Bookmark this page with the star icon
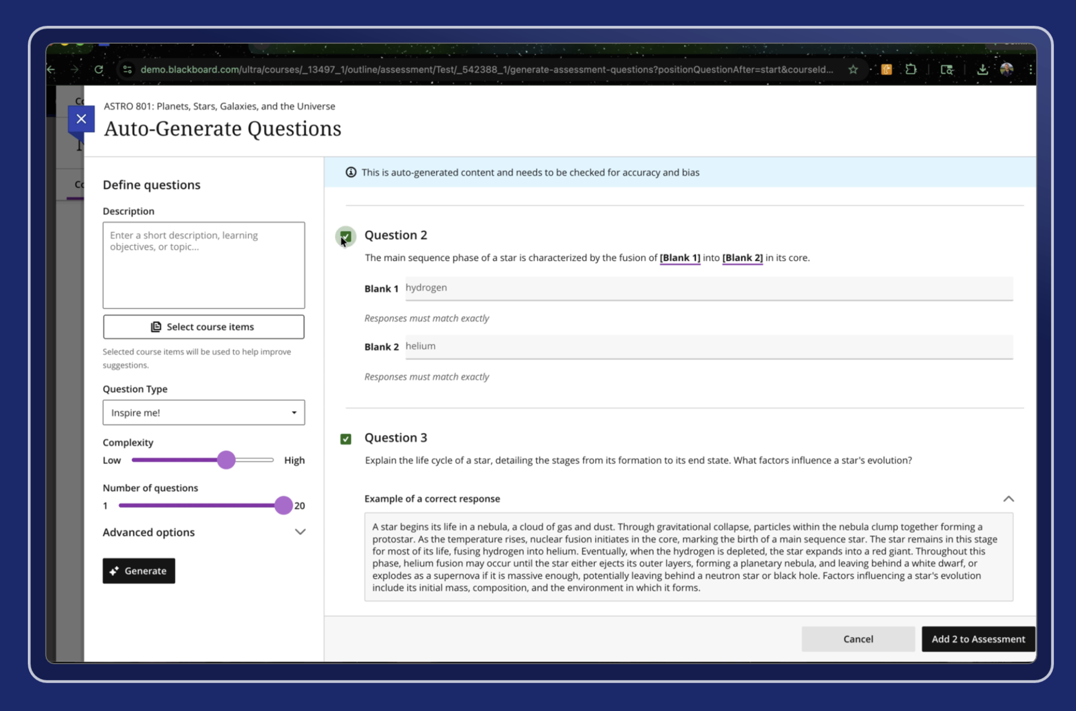 click(x=853, y=69)
